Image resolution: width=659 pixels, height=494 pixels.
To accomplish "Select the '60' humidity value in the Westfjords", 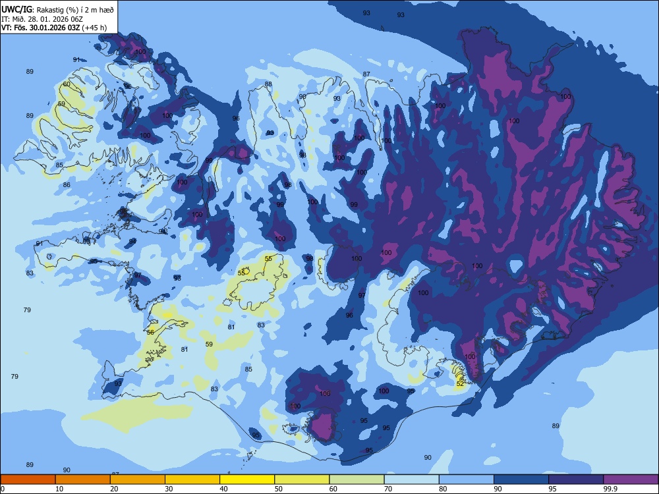I will (67, 84).
